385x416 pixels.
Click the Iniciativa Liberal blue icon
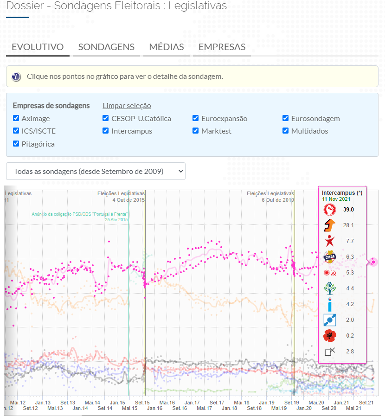point(329,304)
